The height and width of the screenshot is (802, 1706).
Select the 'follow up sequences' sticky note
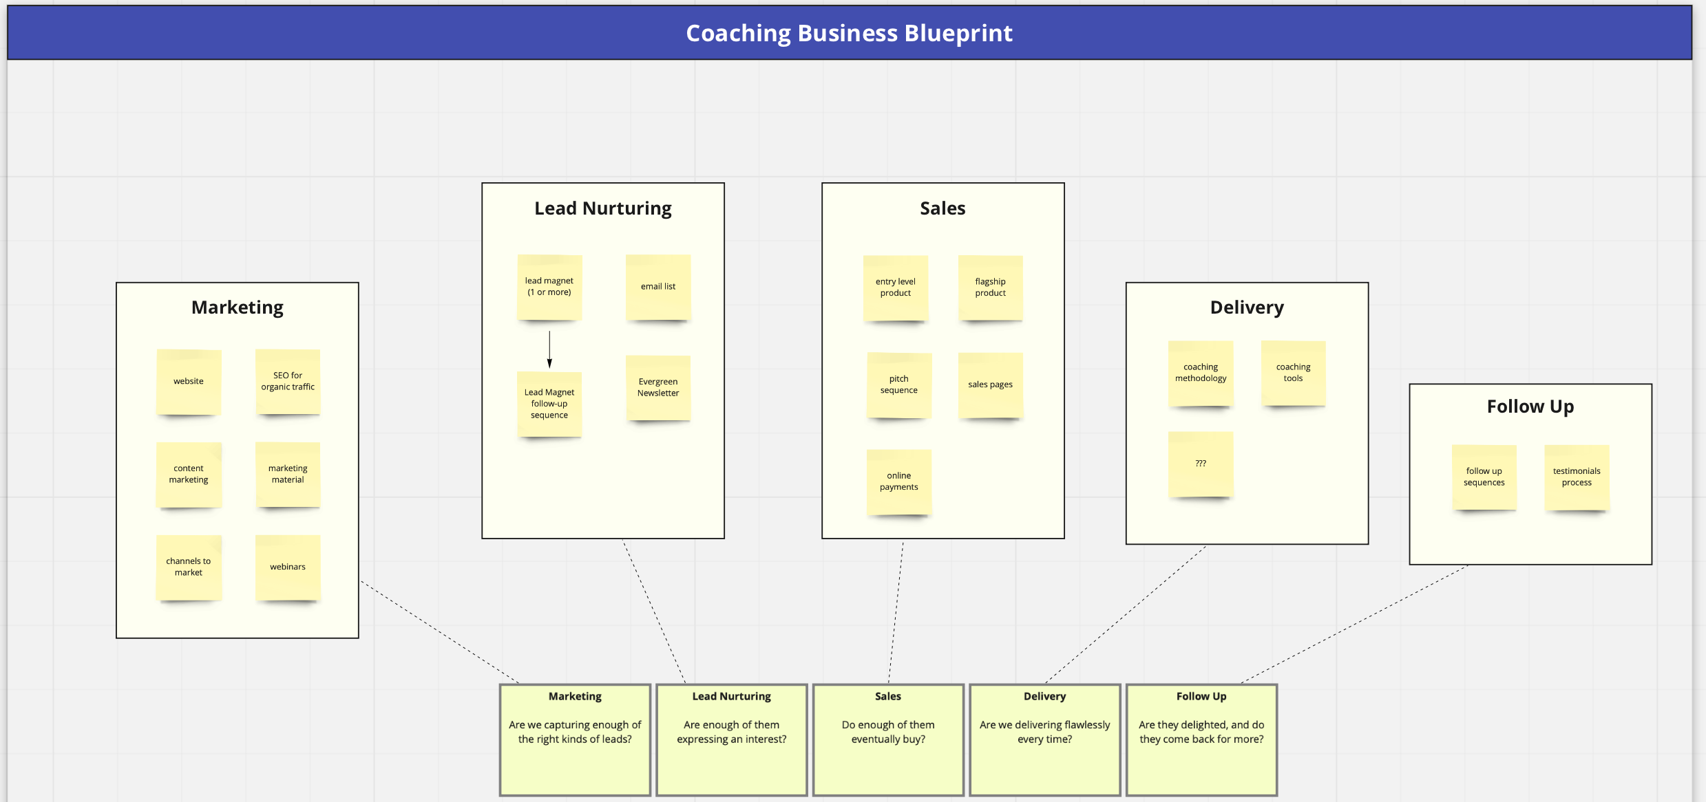click(x=1484, y=477)
